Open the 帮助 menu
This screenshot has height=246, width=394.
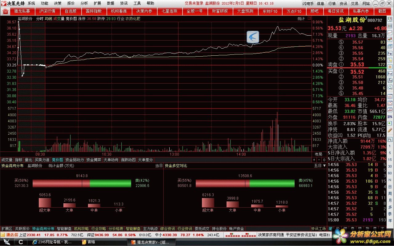(150, 3)
